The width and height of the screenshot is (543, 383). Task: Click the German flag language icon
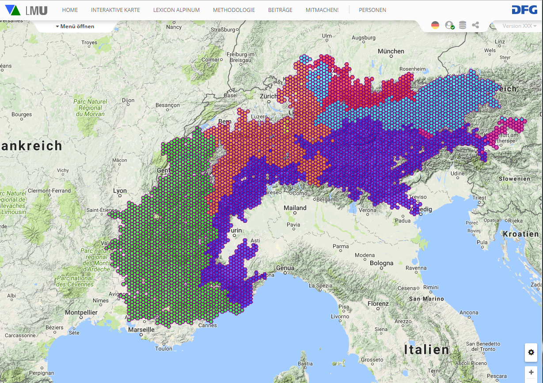435,25
